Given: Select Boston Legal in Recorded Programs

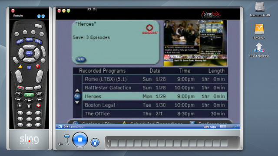Looking at the screenshot, I should pos(155,105).
